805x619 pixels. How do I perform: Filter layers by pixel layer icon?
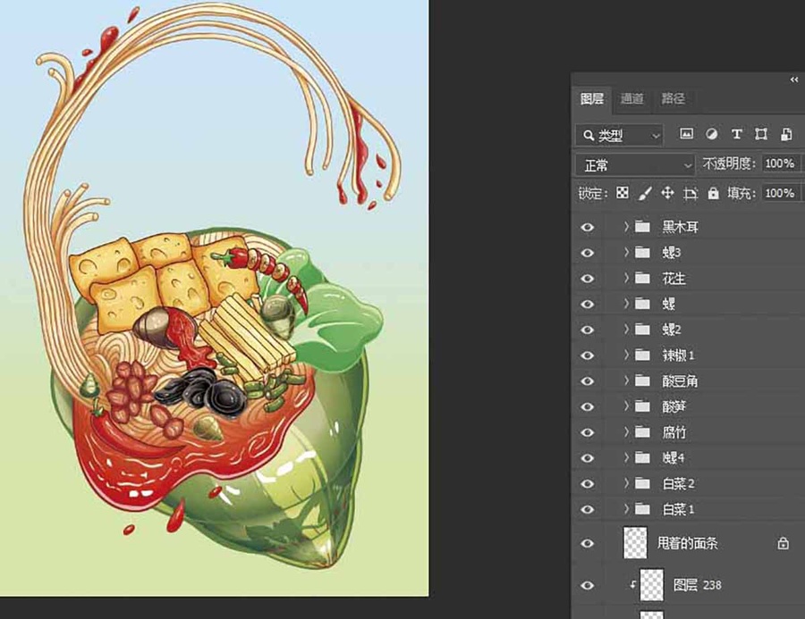pyautogui.click(x=686, y=134)
